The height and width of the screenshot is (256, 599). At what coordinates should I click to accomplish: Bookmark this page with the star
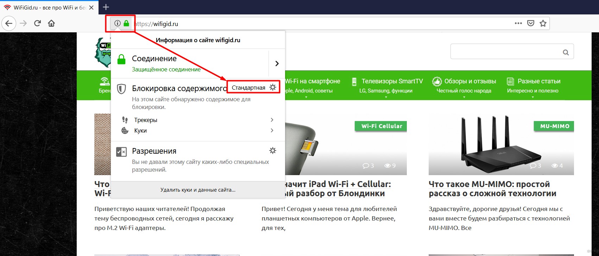(543, 24)
